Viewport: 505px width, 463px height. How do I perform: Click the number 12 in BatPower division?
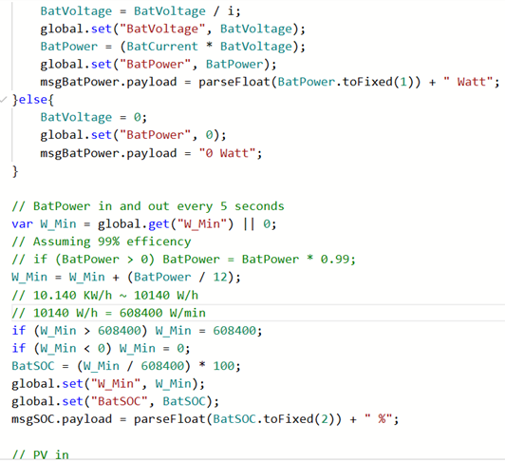click(x=220, y=278)
